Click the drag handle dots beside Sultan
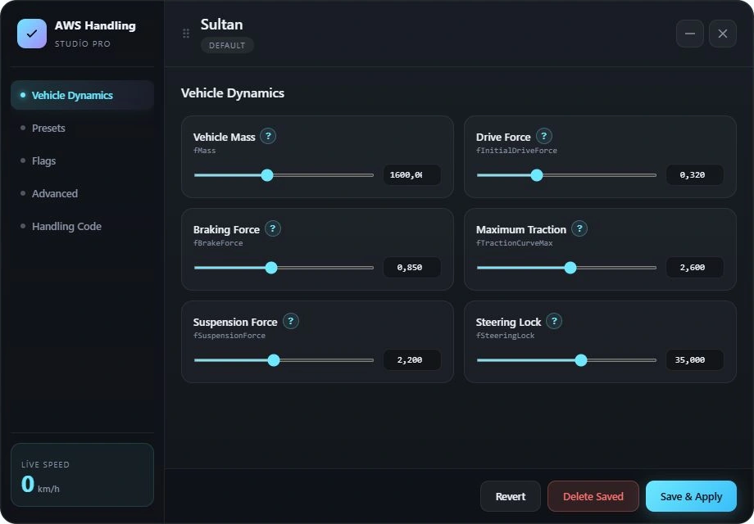 click(186, 33)
